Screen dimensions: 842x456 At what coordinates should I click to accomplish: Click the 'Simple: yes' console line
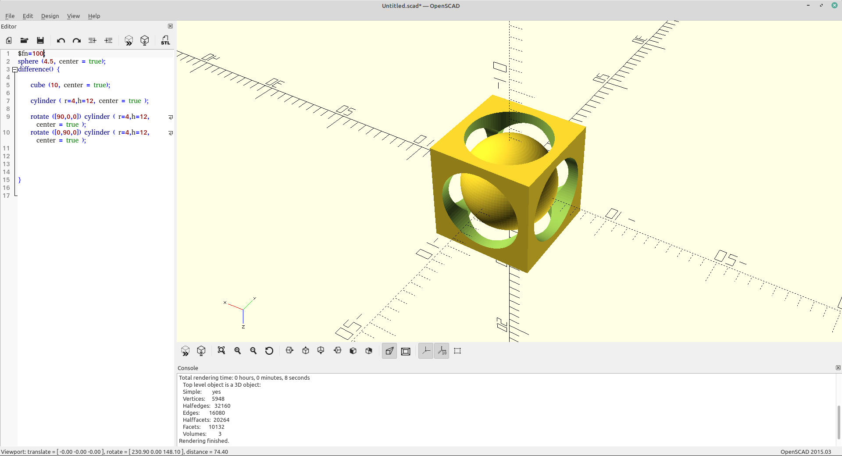click(x=202, y=392)
